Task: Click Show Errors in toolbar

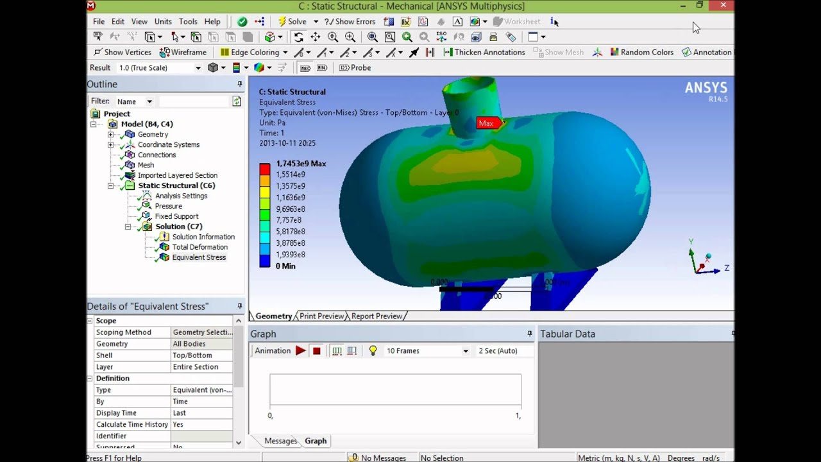Action: pos(350,21)
